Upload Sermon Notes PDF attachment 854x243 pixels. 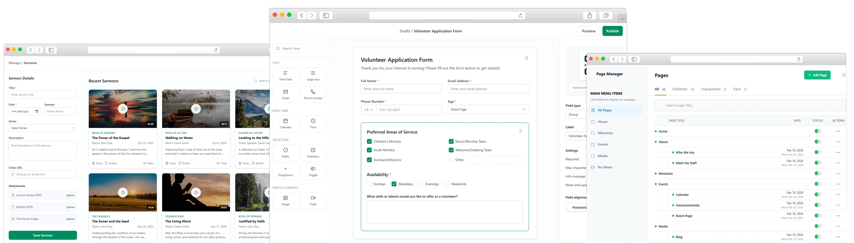70,195
